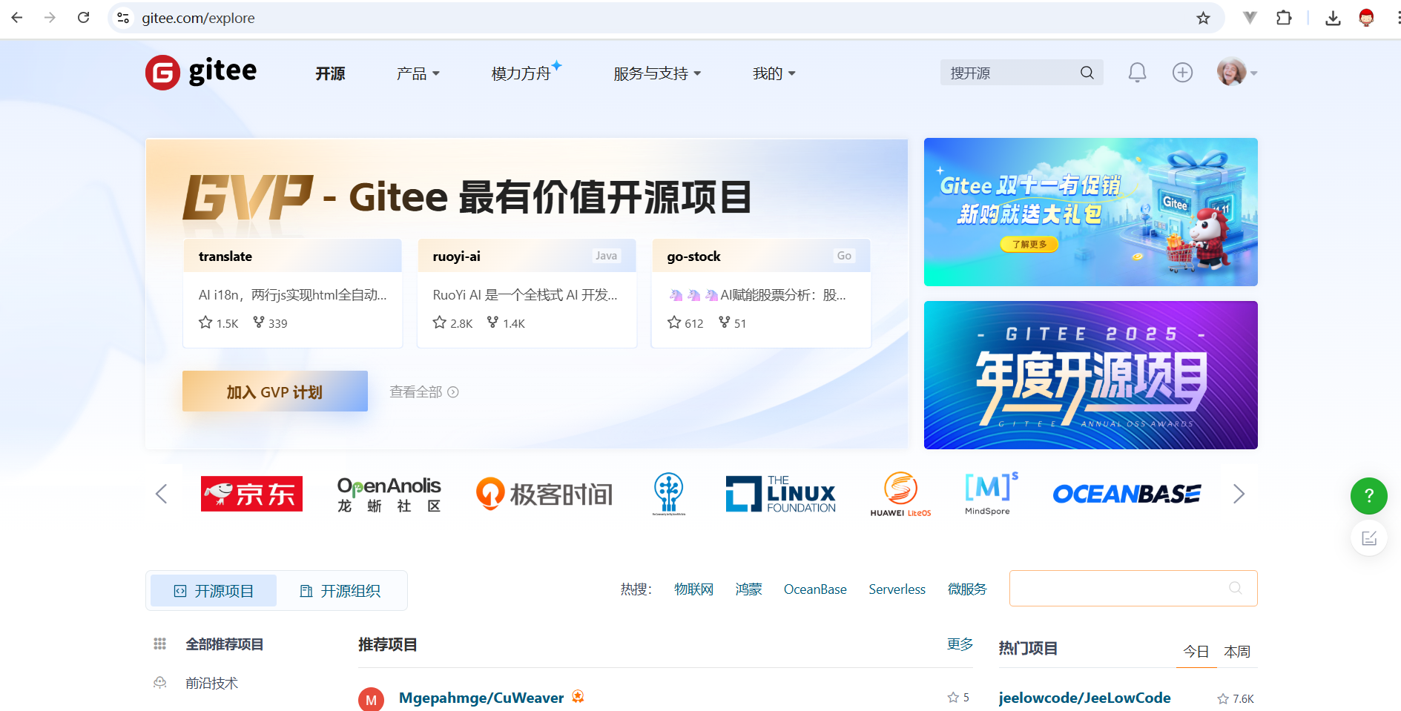1401x711 pixels.
Task: Click hot search tag Serverless
Action: click(897, 589)
